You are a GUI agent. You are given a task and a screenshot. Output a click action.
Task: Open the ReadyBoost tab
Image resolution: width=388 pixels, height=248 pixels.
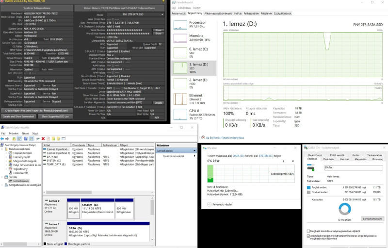click(x=315, y=155)
